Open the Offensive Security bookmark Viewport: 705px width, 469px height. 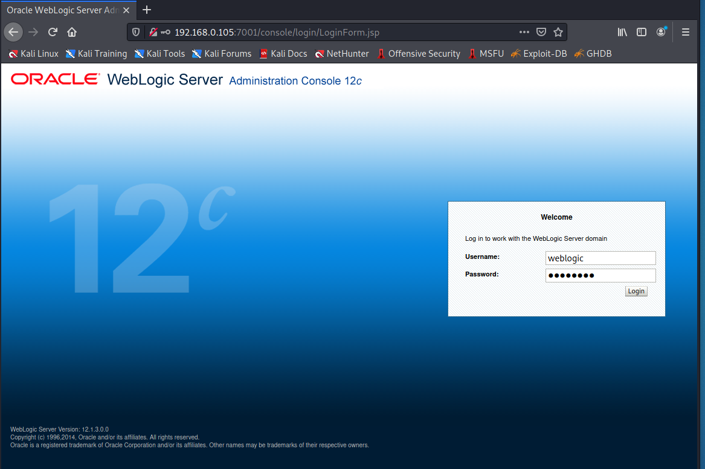[419, 54]
